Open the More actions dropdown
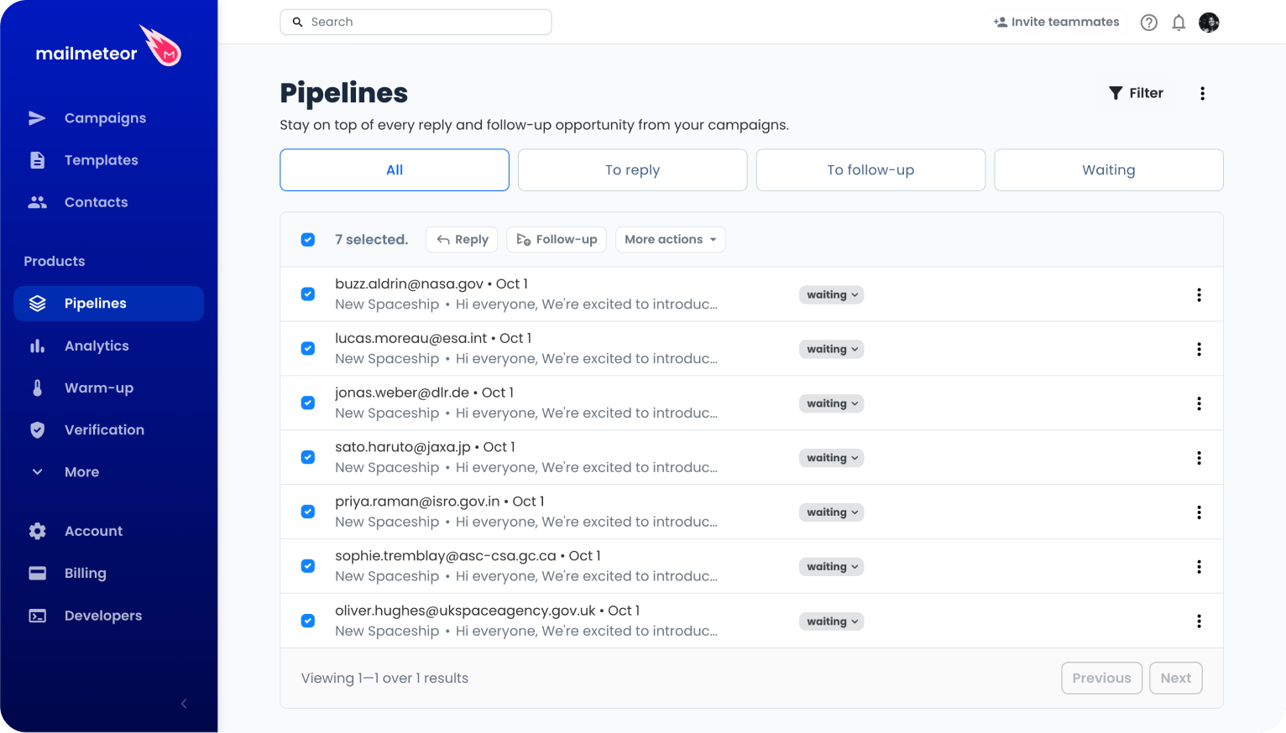Image resolution: width=1286 pixels, height=733 pixels. 670,240
